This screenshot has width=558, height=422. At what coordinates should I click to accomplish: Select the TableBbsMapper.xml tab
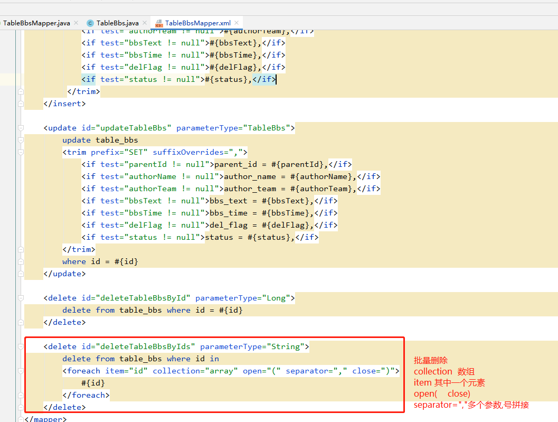[197, 23]
